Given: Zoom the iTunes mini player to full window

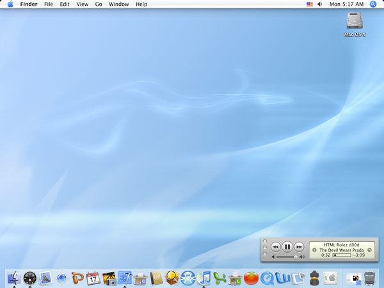Looking at the screenshot, I should point(265,254).
